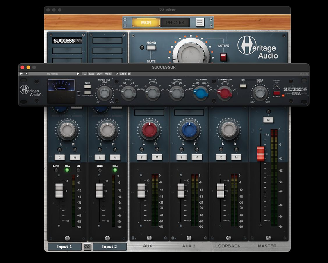The height and width of the screenshot is (263, 328).
Task: Toggle the red ACTIVE button on the monitor
Action: [x=223, y=57]
